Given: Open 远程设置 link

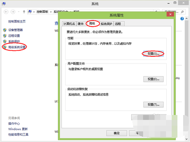Looking at the screenshot, I should tap(14, 36).
